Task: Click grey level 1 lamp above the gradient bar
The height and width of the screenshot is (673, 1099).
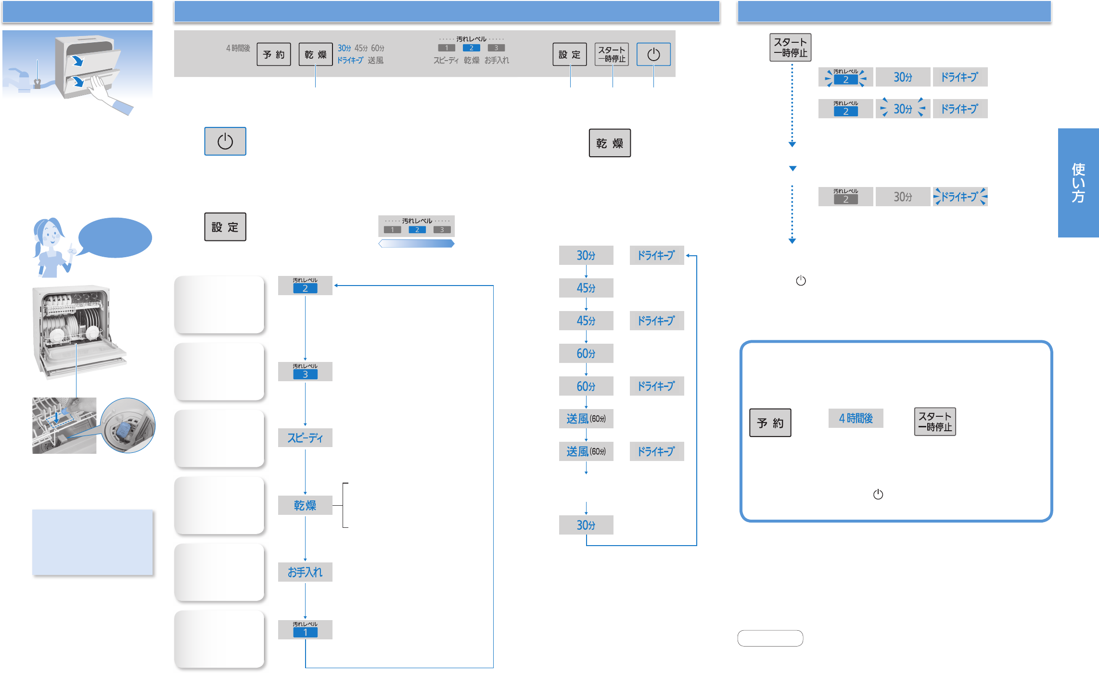Action: click(392, 230)
